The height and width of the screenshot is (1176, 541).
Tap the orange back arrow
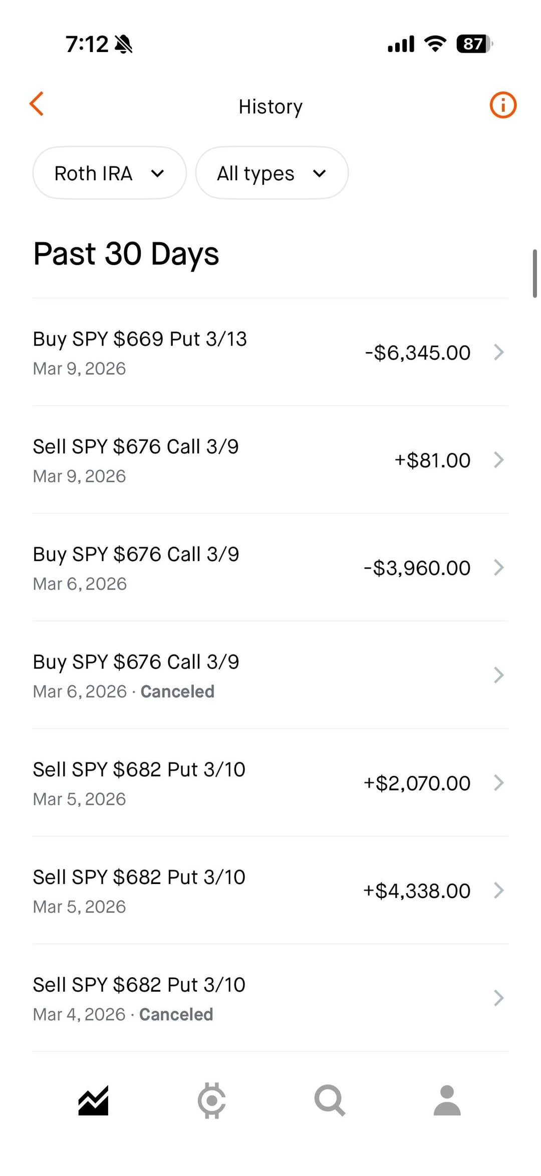(37, 104)
